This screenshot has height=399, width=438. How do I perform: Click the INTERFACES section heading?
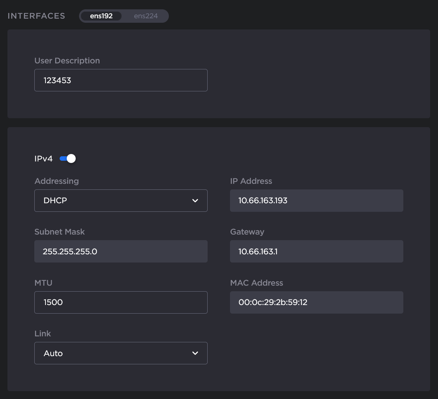click(x=37, y=16)
